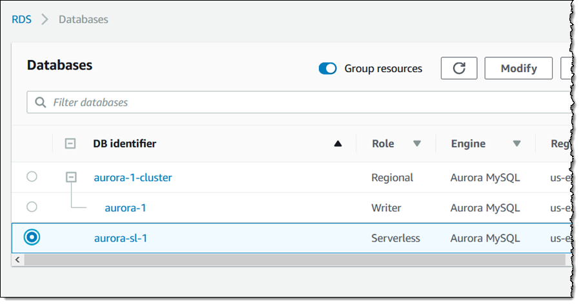
Task: Click the left arrow on horizontal scrollbar
Action: click(x=17, y=260)
